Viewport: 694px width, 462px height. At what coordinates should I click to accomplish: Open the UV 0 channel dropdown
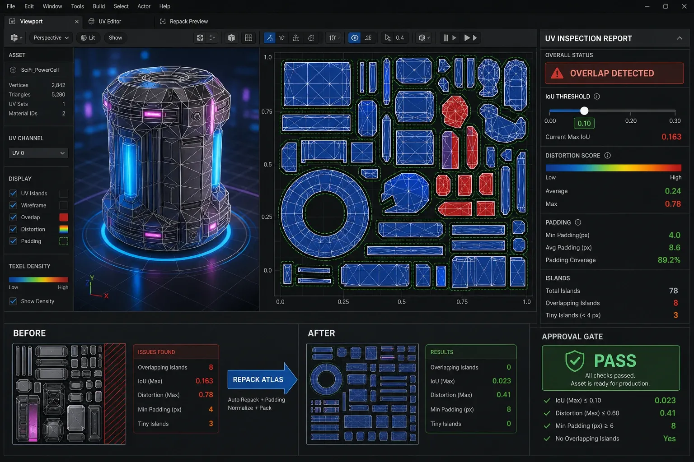pos(38,153)
